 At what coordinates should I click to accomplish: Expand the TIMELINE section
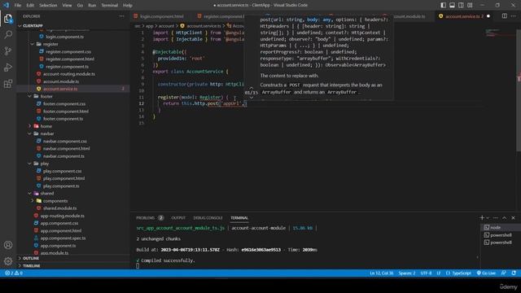coord(31,266)
